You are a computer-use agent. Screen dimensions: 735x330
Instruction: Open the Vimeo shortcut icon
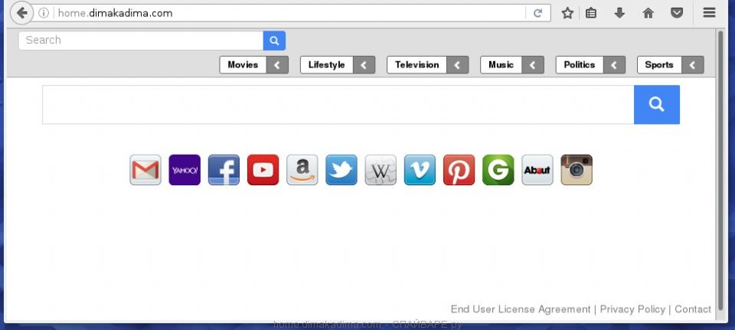(x=420, y=170)
